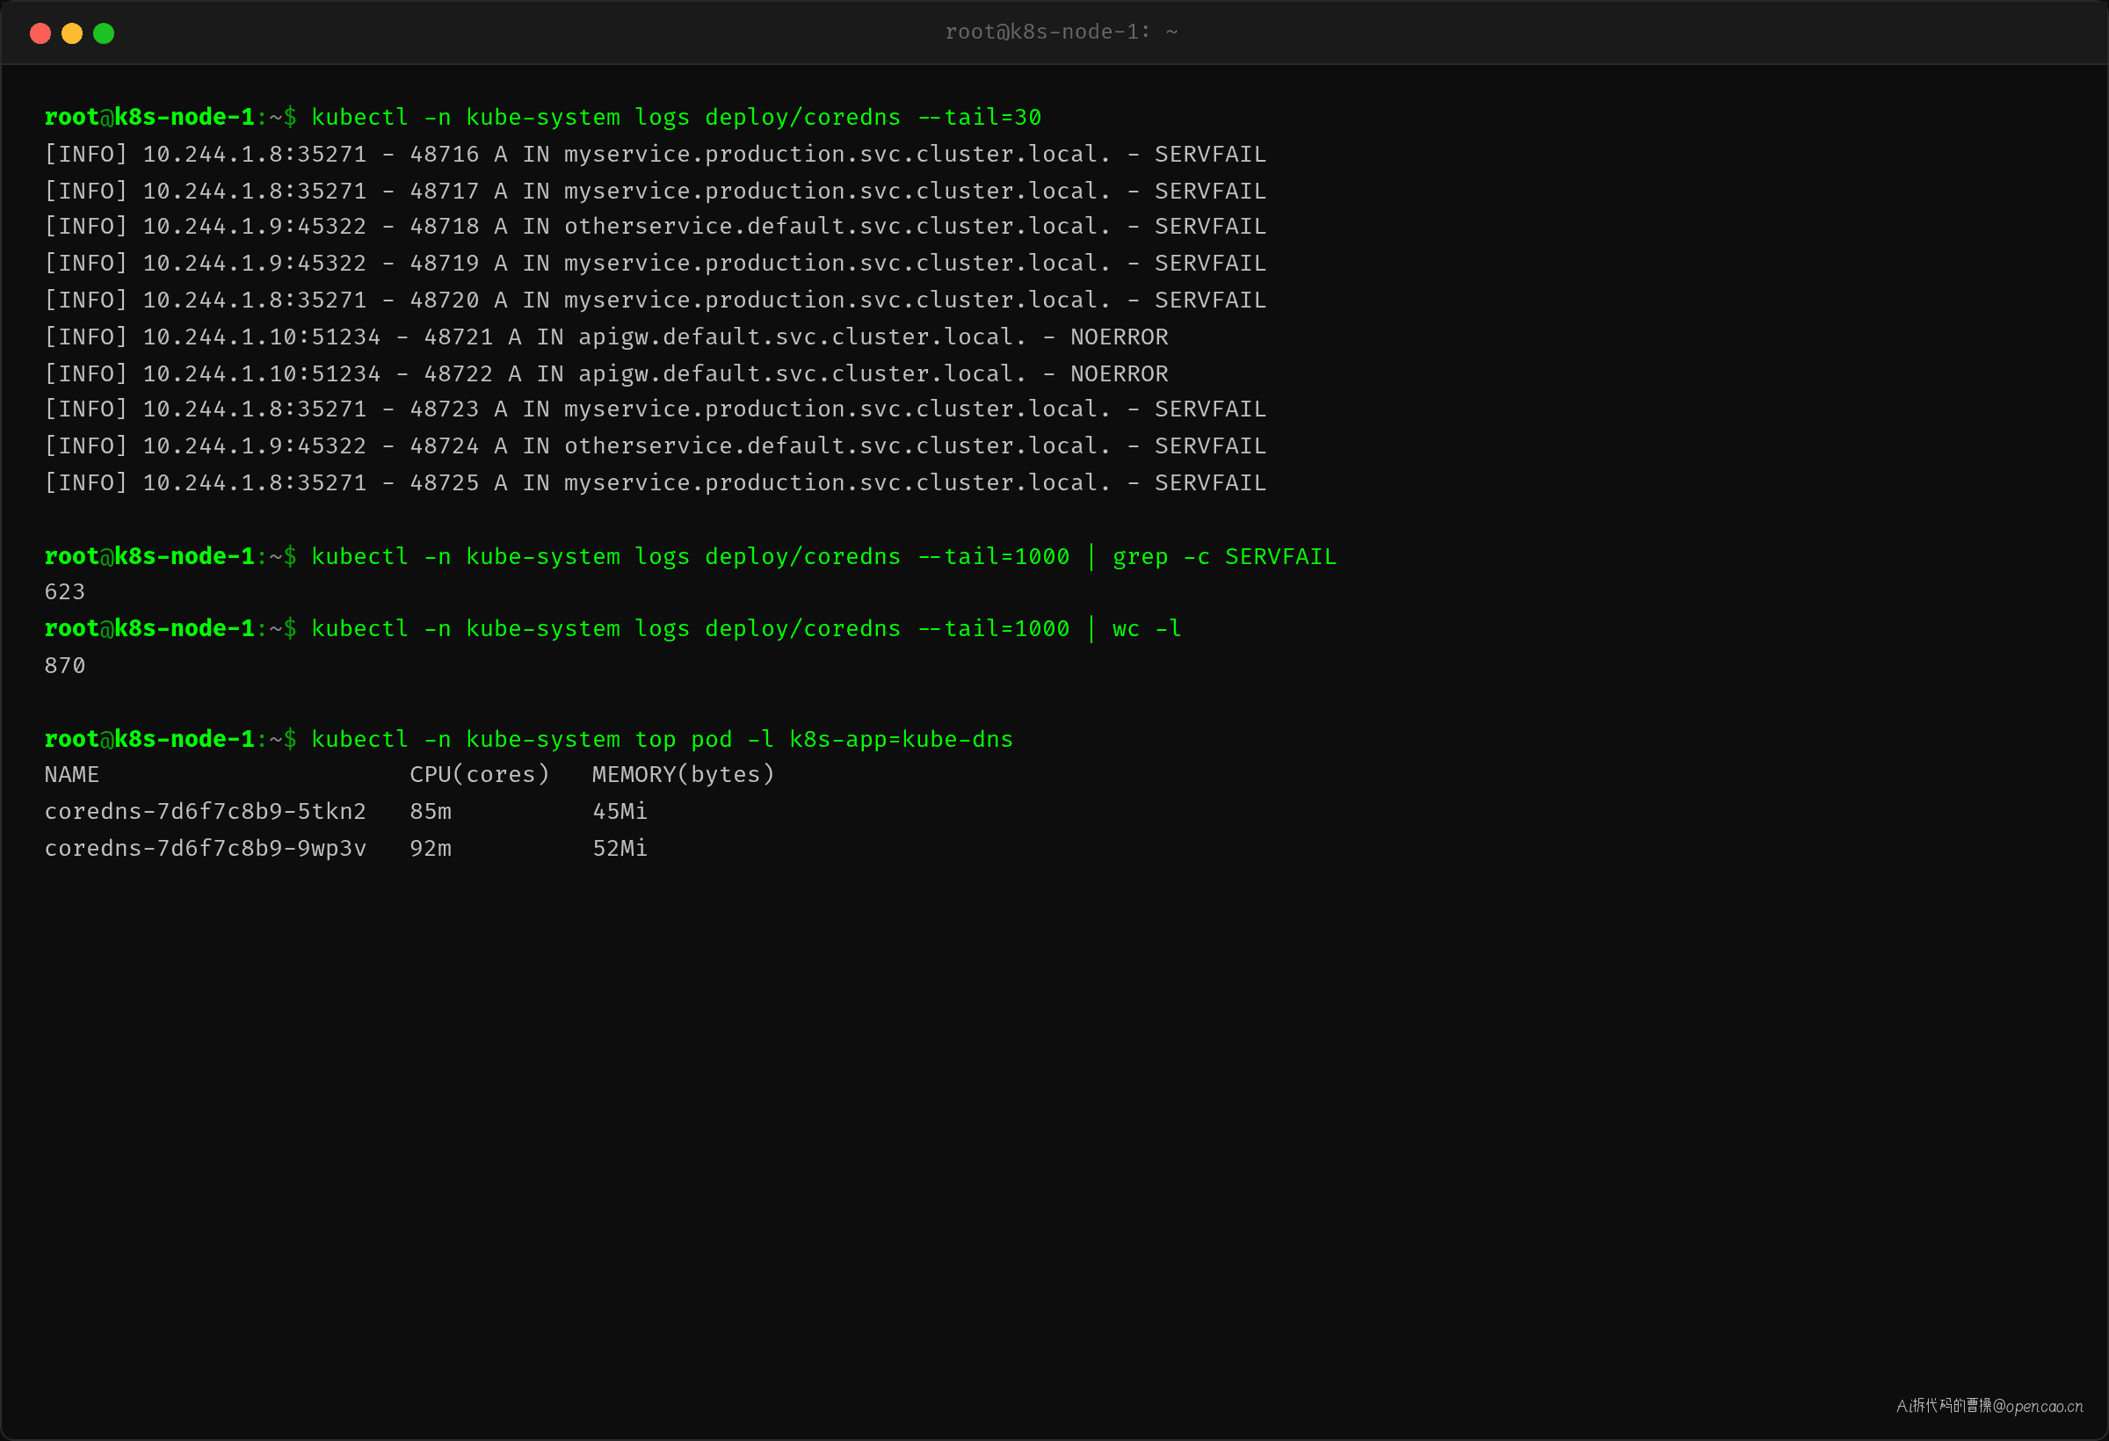This screenshot has height=1441, width=2109.
Task: Select log line with query ID 48717
Action: [656, 191]
